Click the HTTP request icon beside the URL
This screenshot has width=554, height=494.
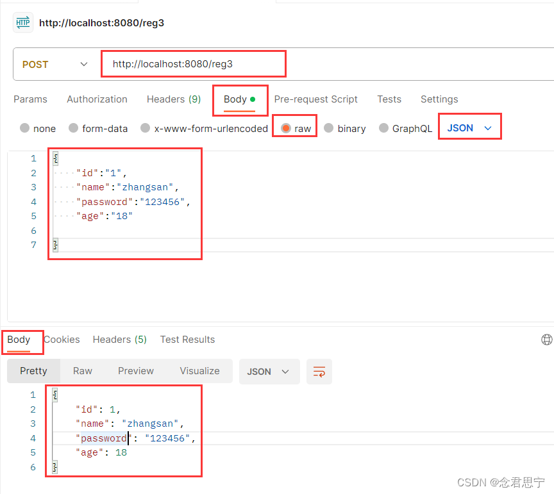pos(22,22)
